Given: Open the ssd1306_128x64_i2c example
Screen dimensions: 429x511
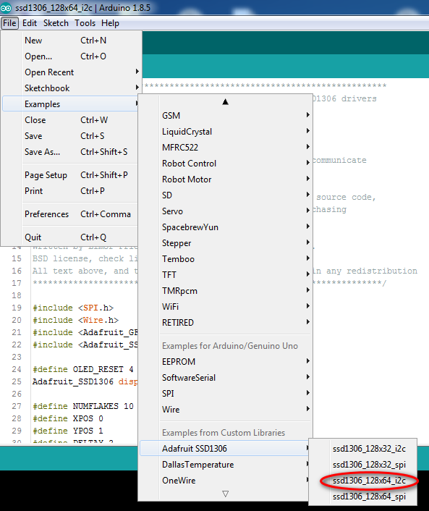Looking at the screenshot, I should 363,481.
